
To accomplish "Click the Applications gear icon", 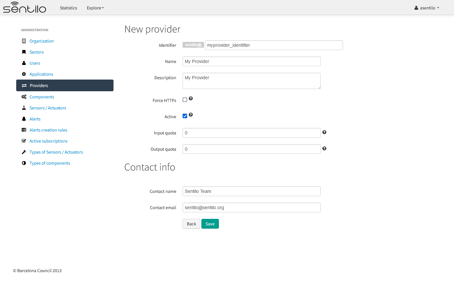I will 24,74.
